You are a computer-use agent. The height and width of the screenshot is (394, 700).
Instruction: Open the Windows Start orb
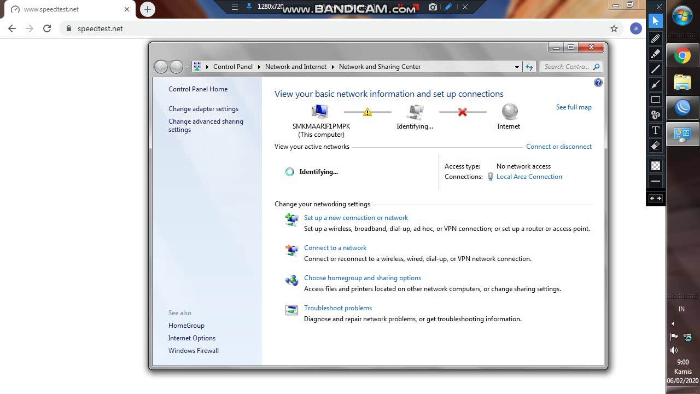[682, 16]
